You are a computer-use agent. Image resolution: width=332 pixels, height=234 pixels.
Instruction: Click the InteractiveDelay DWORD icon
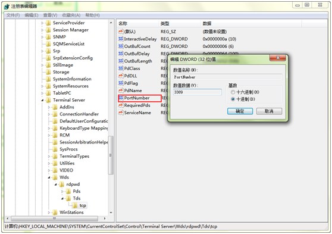121,39
